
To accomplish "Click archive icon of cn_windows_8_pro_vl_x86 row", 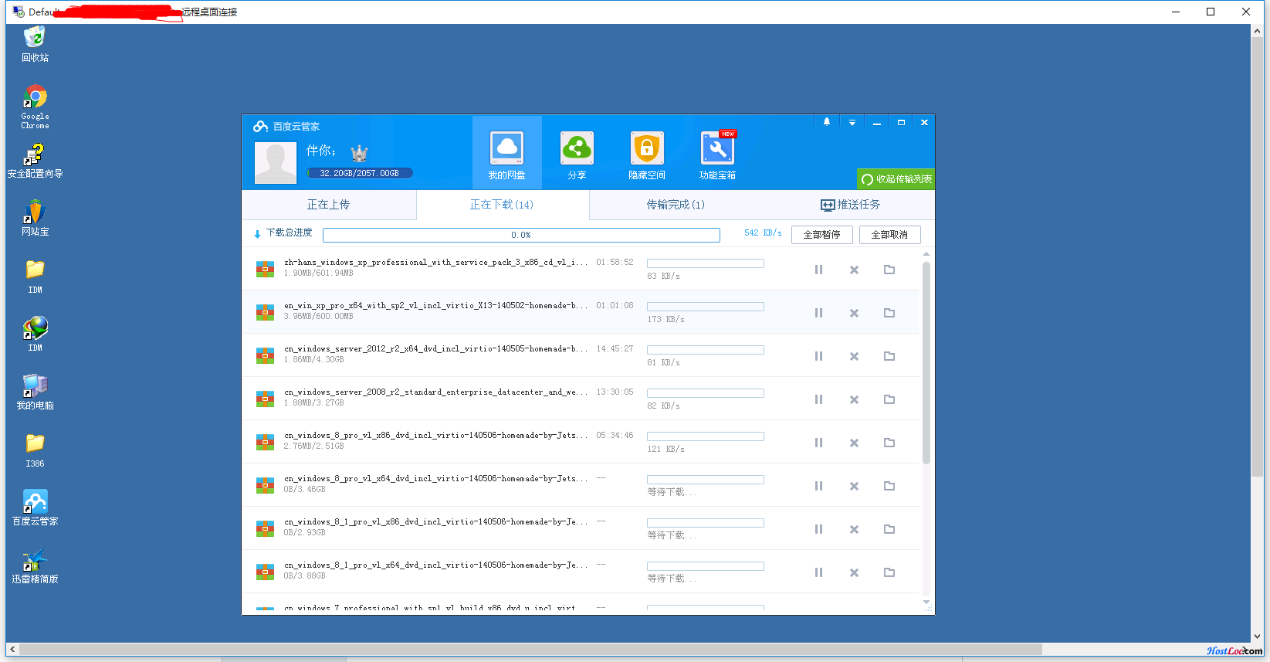I will pyautogui.click(x=265, y=443).
